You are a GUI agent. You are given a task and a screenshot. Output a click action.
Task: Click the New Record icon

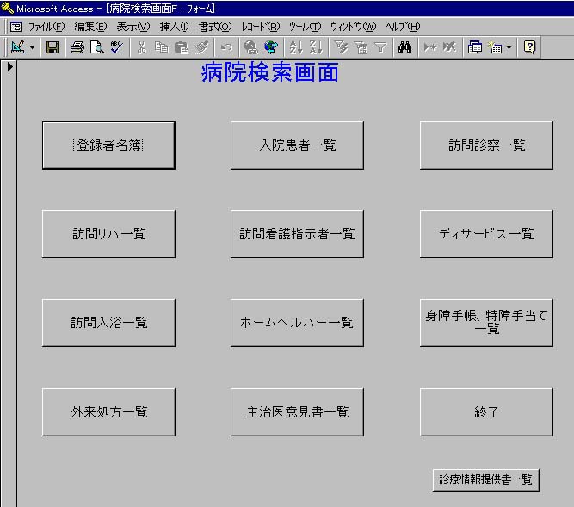(x=429, y=47)
